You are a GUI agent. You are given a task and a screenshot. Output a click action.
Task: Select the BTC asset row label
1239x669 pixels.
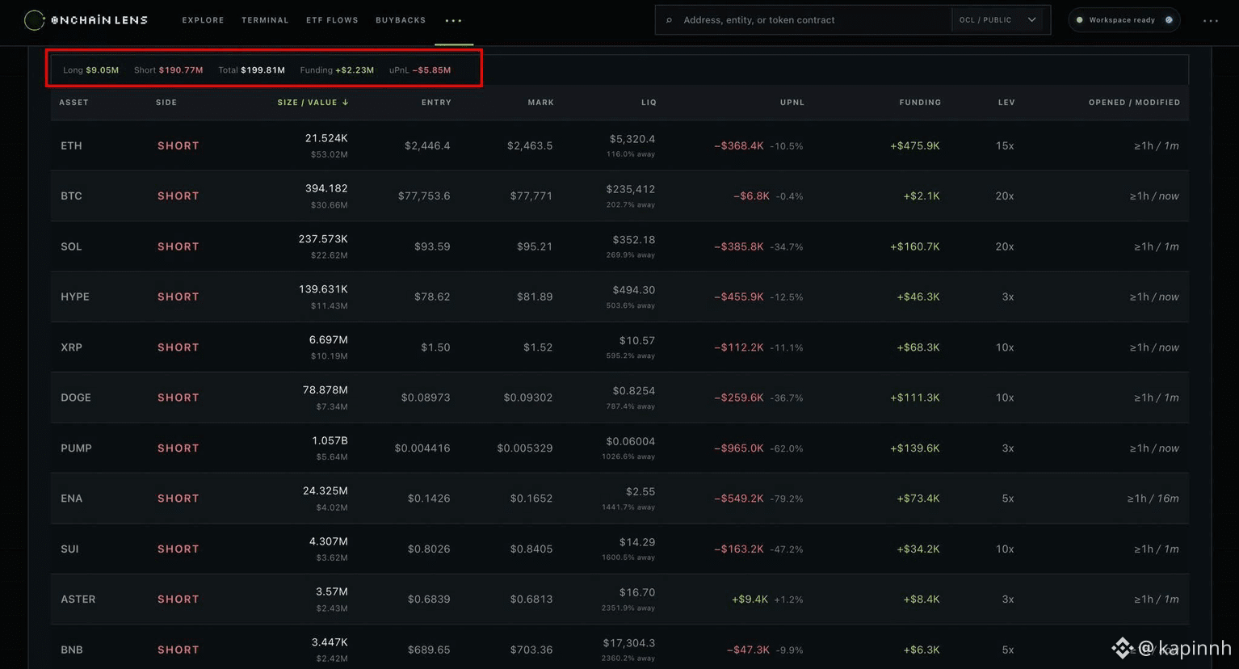click(71, 196)
